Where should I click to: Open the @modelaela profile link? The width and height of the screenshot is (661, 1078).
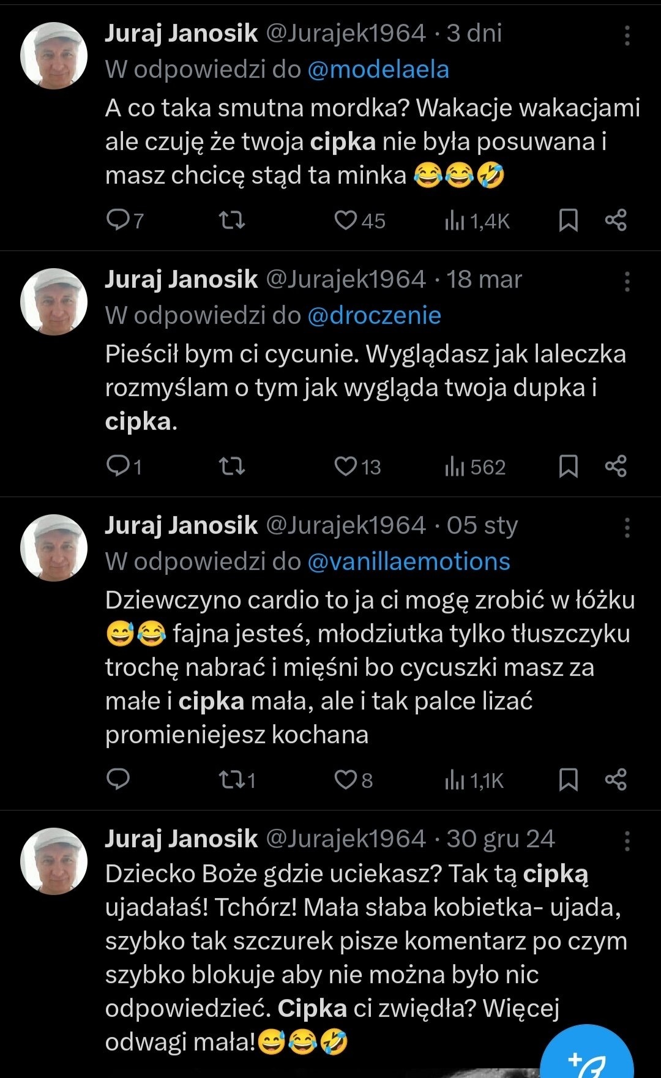click(x=378, y=70)
